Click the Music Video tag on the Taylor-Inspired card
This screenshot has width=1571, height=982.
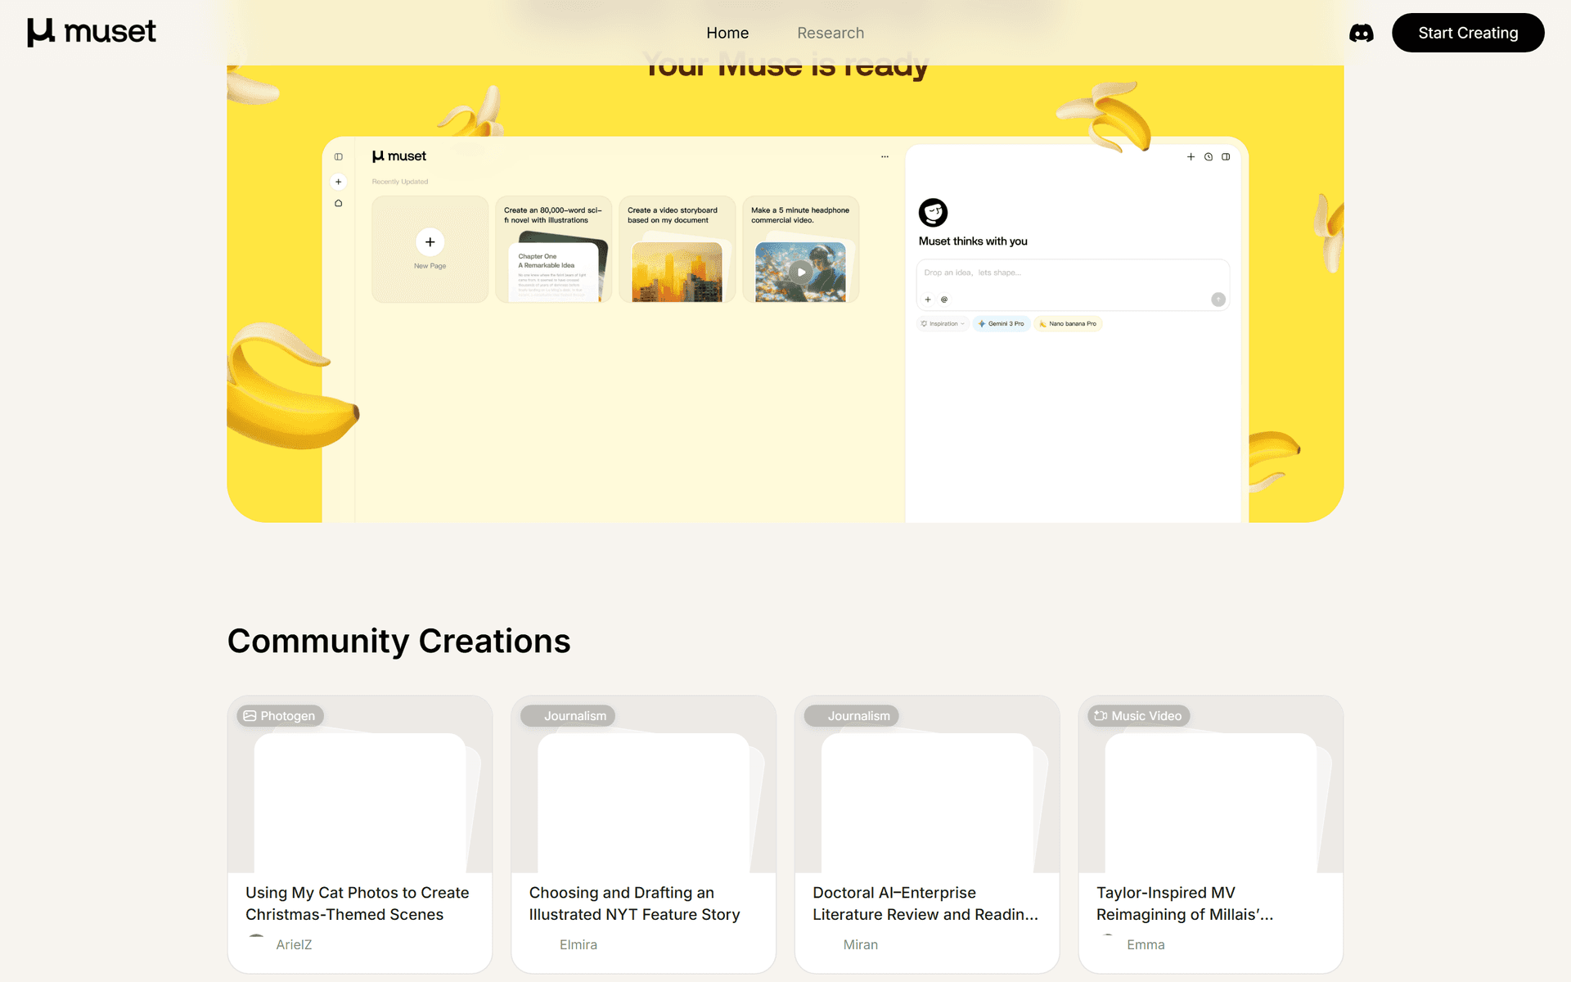pyautogui.click(x=1138, y=716)
